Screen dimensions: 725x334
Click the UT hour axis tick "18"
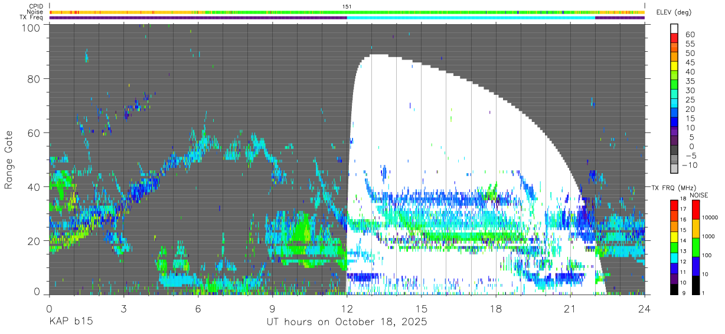tap(495, 309)
